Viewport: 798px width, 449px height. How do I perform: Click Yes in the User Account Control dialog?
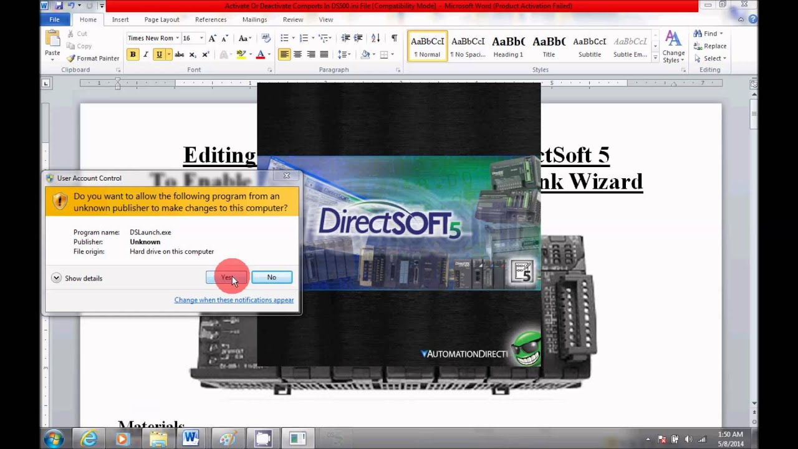[x=226, y=278]
